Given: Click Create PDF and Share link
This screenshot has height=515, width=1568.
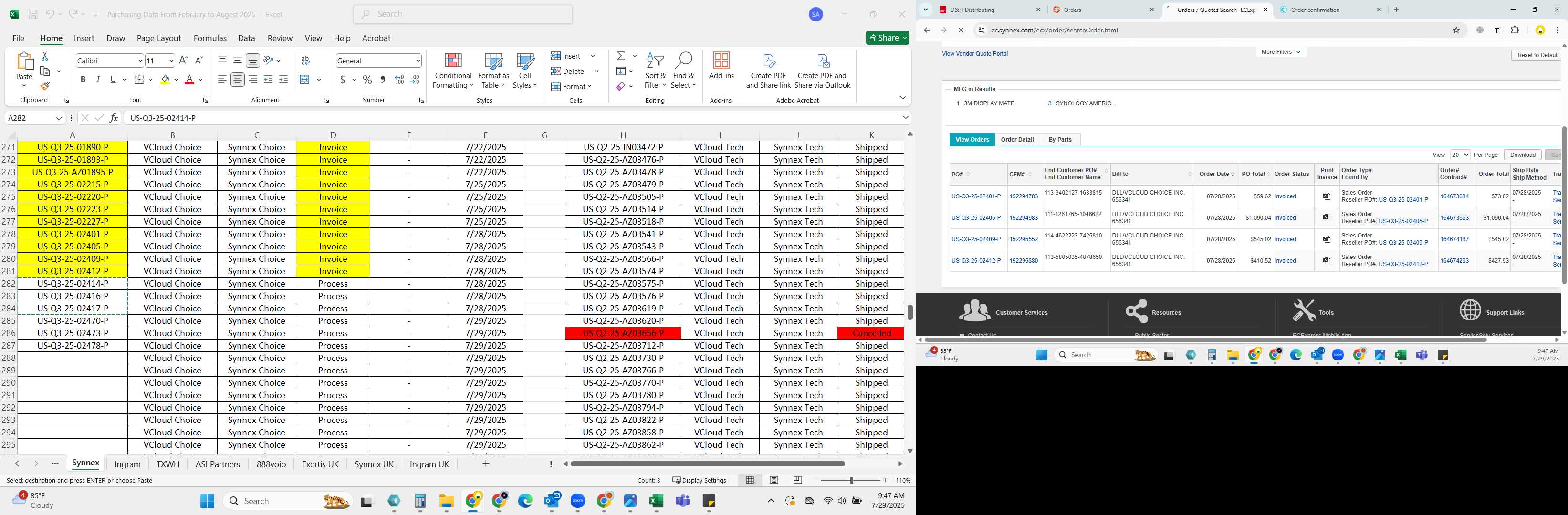Looking at the screenshot, I should click(x=768, y=71).
